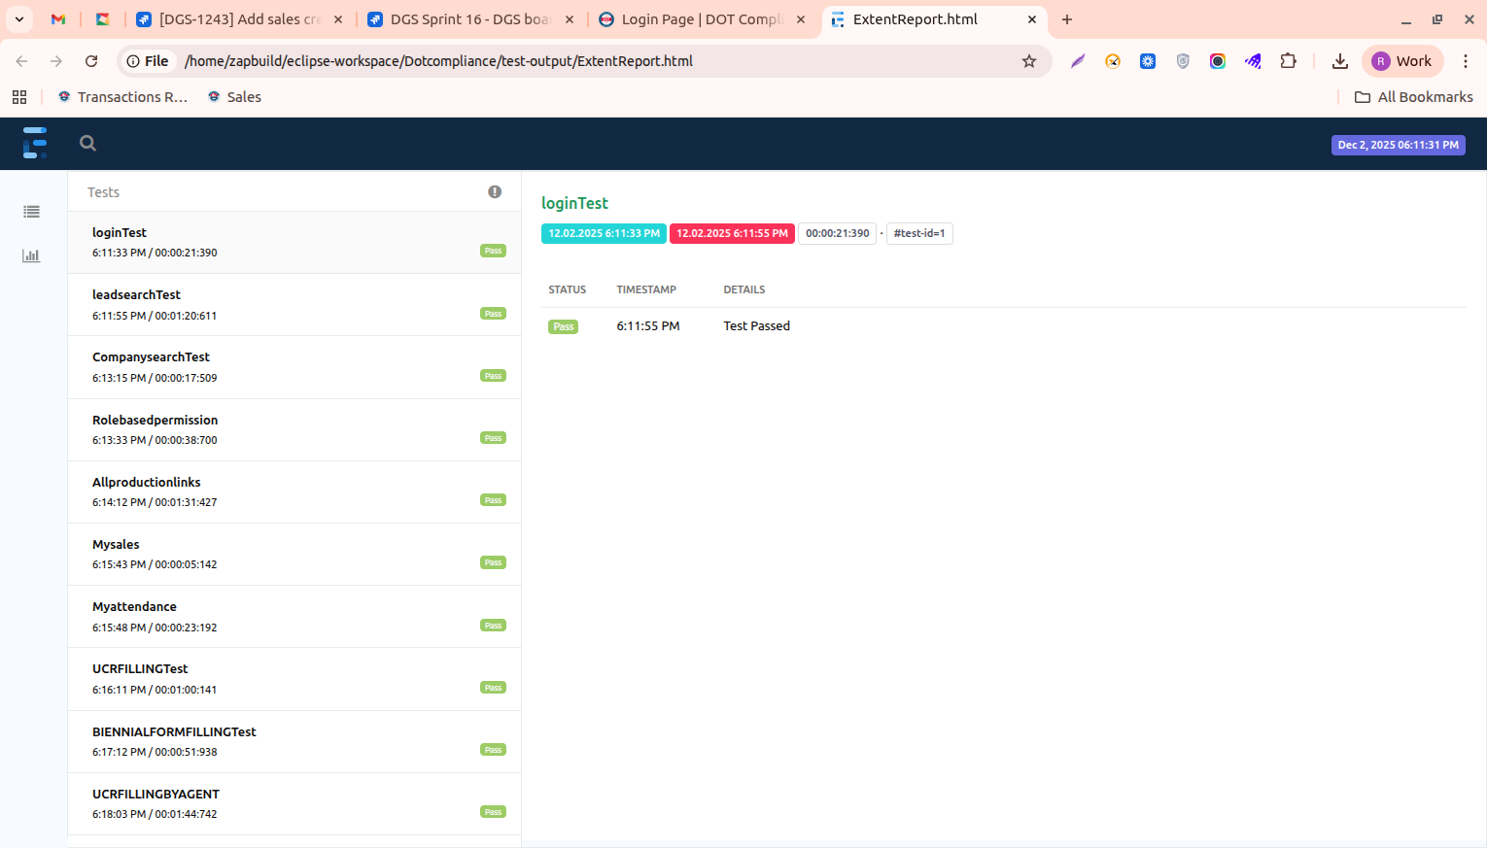1487x848 pixels.
Task: Click the address bar URL field
Action: pos(583,61)
